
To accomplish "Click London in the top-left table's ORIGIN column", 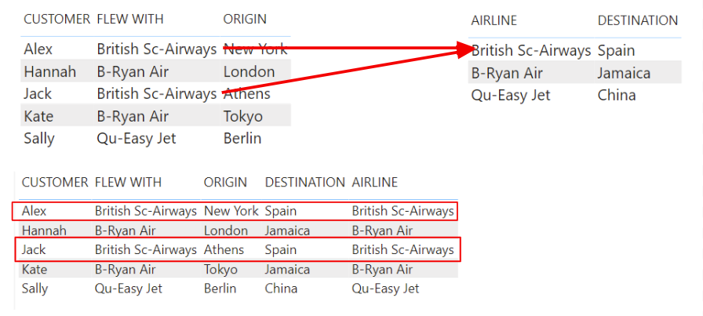I will [x=249, y=72].
